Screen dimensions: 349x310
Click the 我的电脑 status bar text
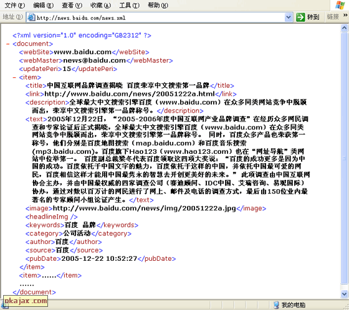pos(293,304)
